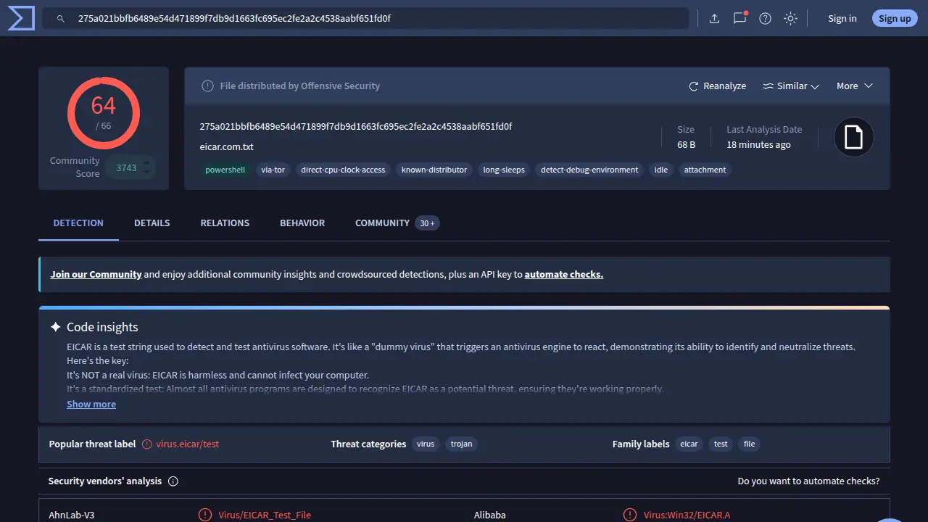Image resolution: width=928 pixels, height=522 pixels.
Task: Click the warning icon next to virus.eicar/test
Action: click(x=147, y=444)
